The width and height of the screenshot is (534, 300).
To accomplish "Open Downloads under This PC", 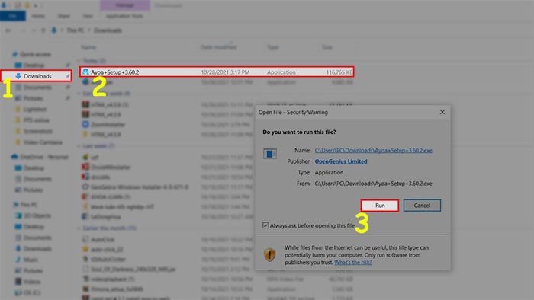I will point(37,249).
